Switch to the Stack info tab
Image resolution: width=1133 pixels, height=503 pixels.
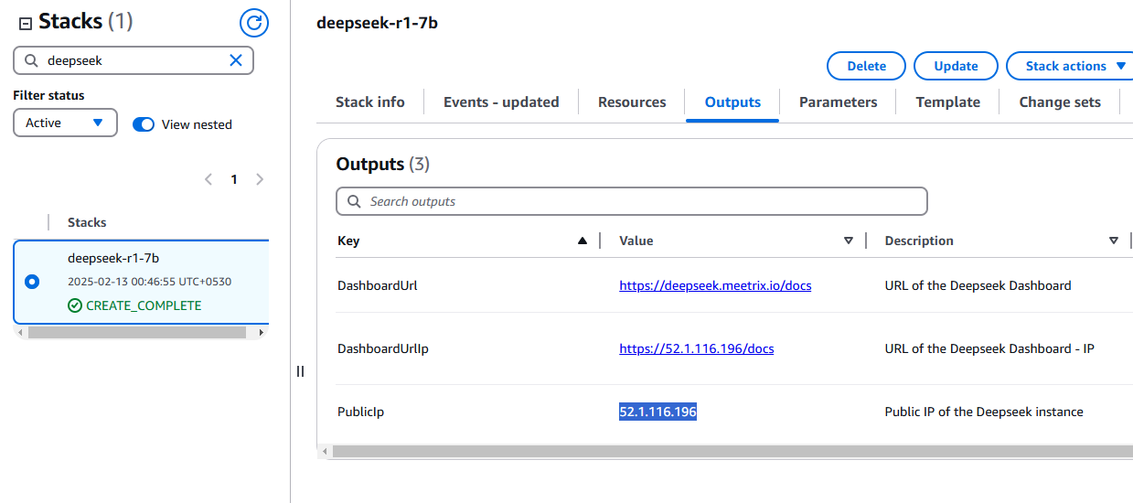coord(370,102)
